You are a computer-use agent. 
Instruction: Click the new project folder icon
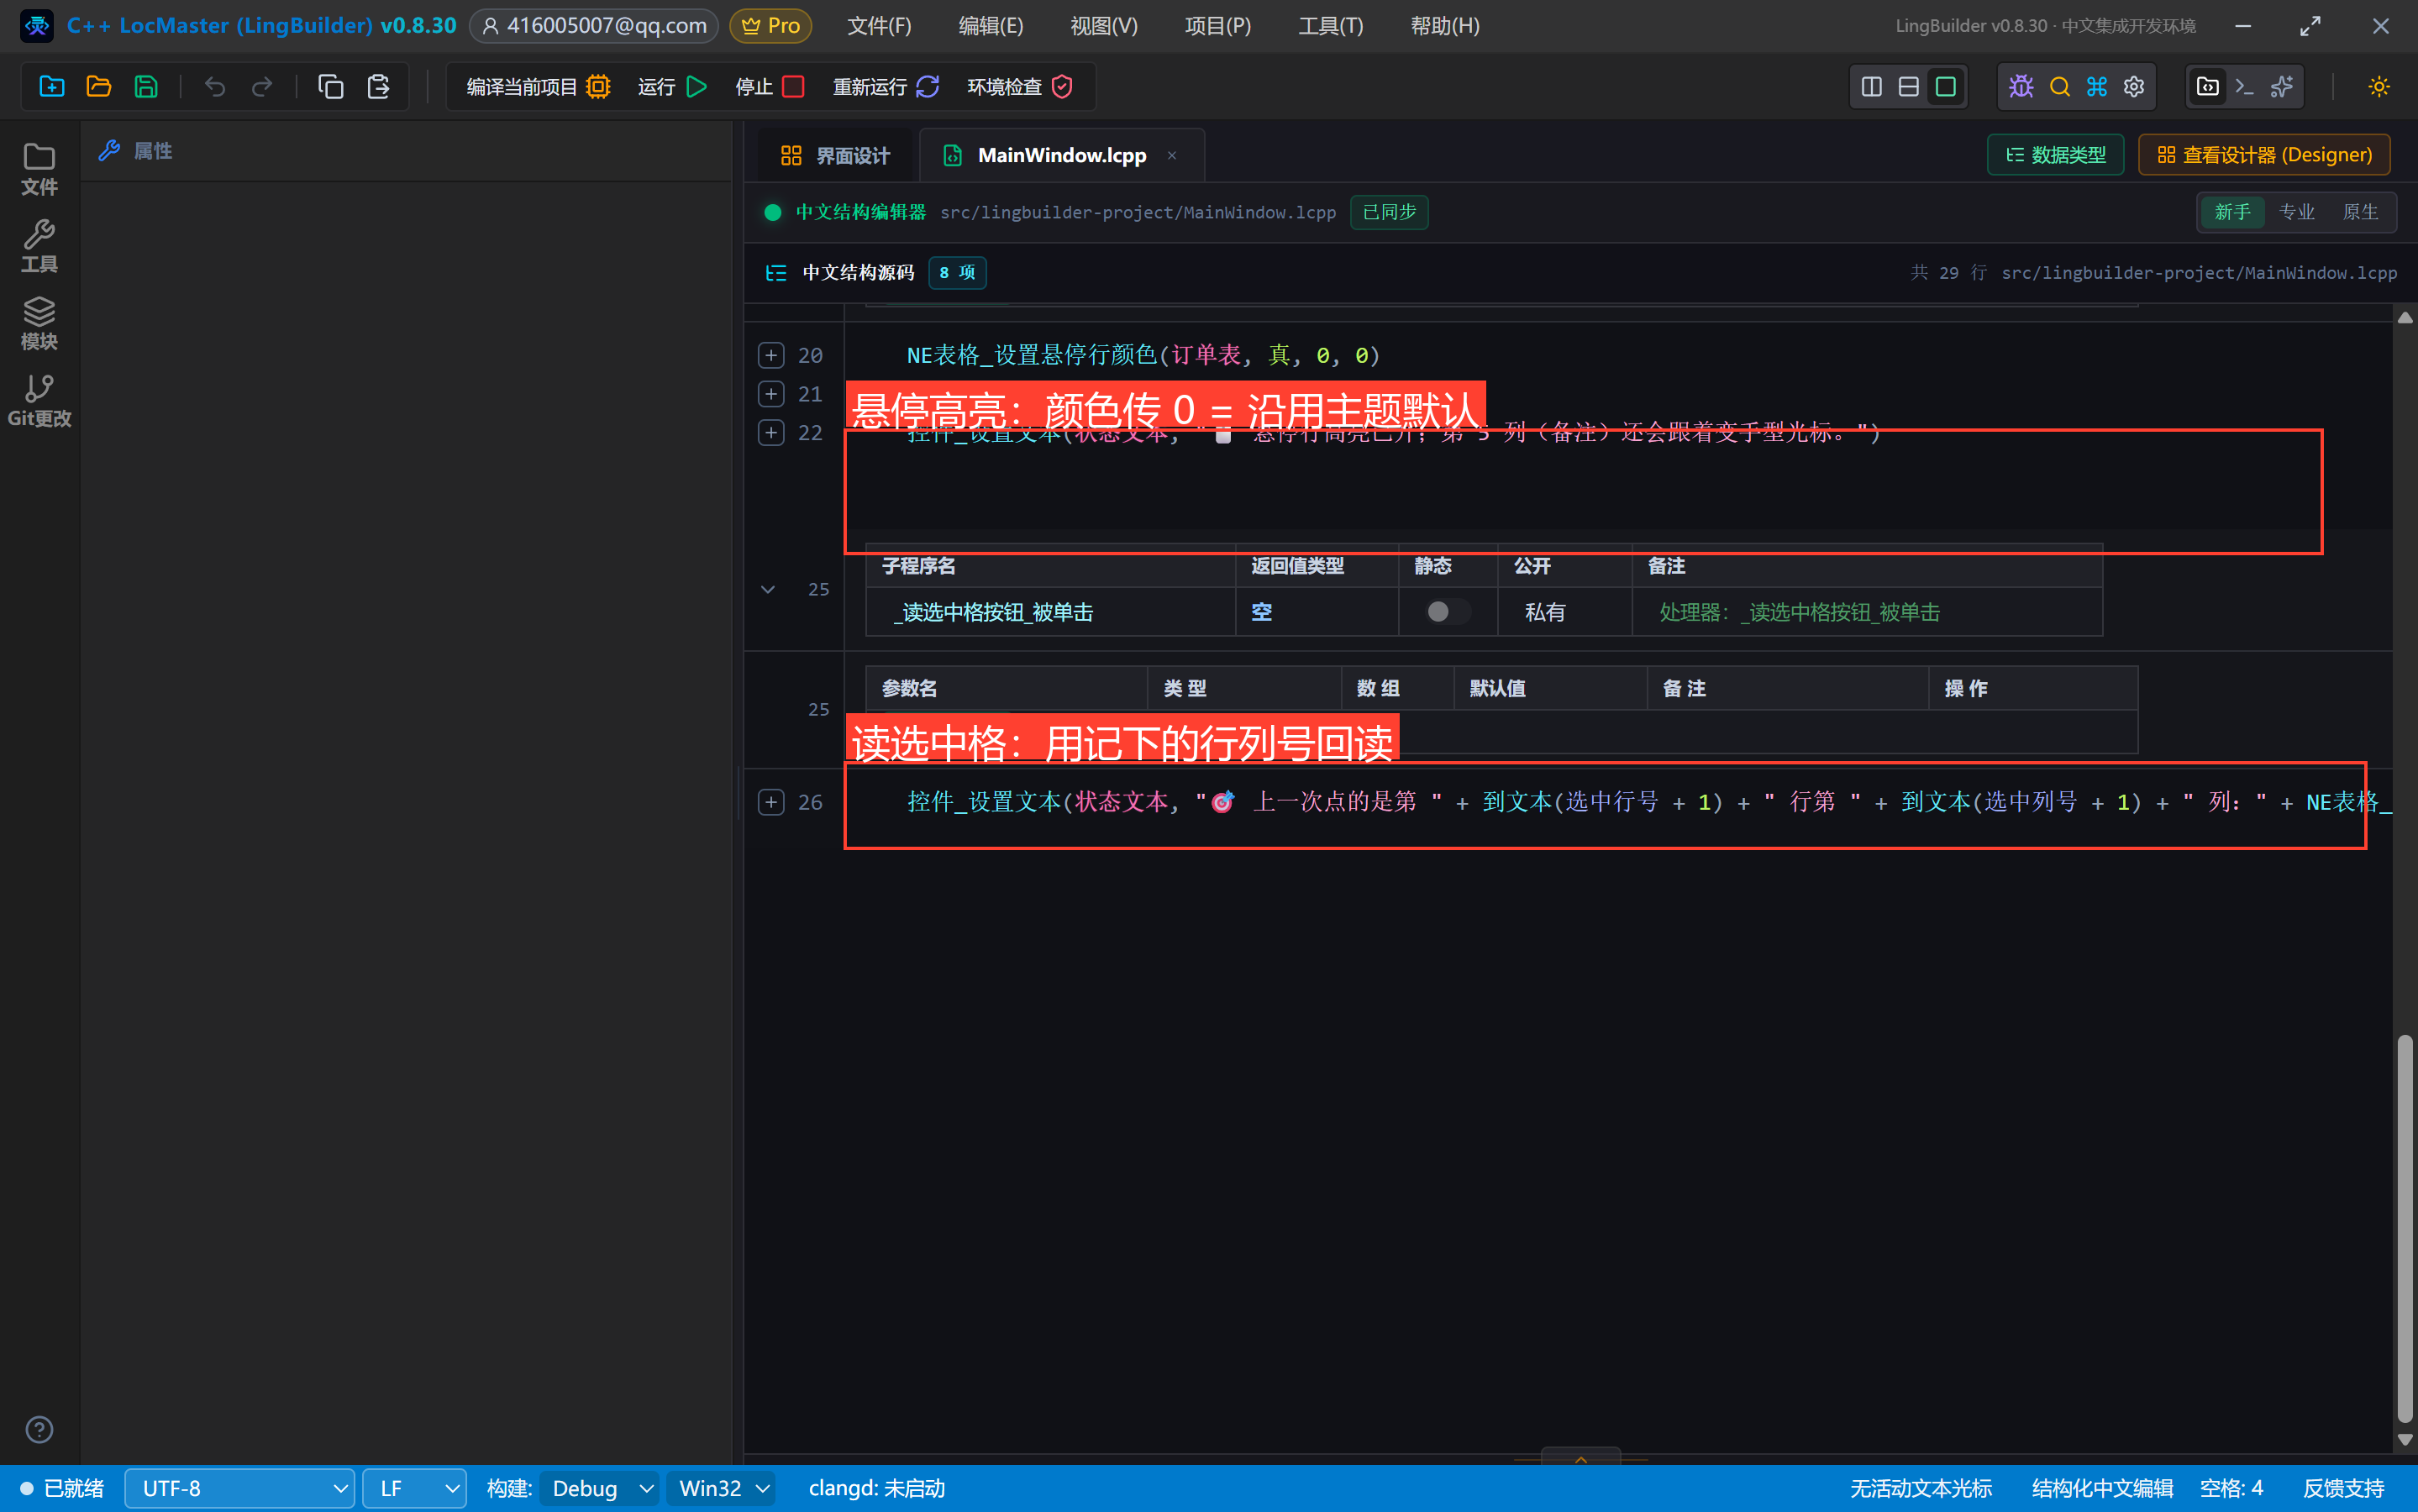click(51, 87)
